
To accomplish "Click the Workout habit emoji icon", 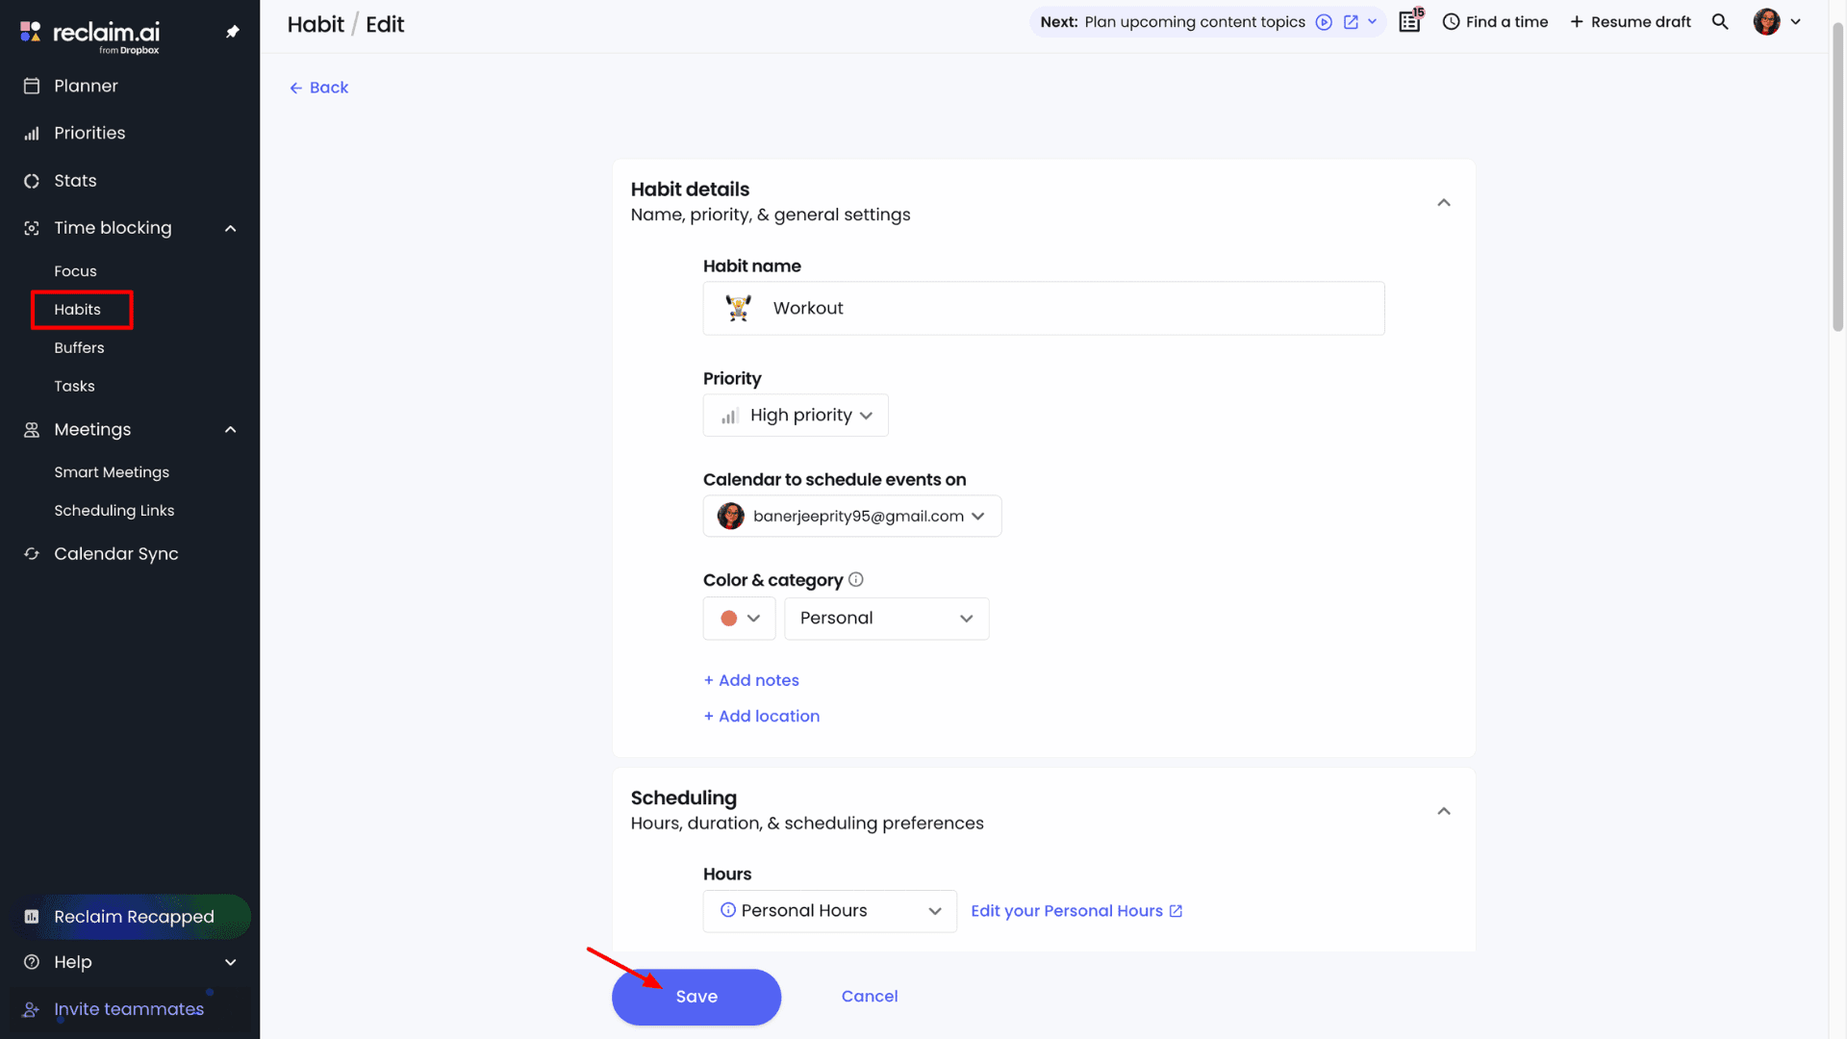I will [739, 308].
